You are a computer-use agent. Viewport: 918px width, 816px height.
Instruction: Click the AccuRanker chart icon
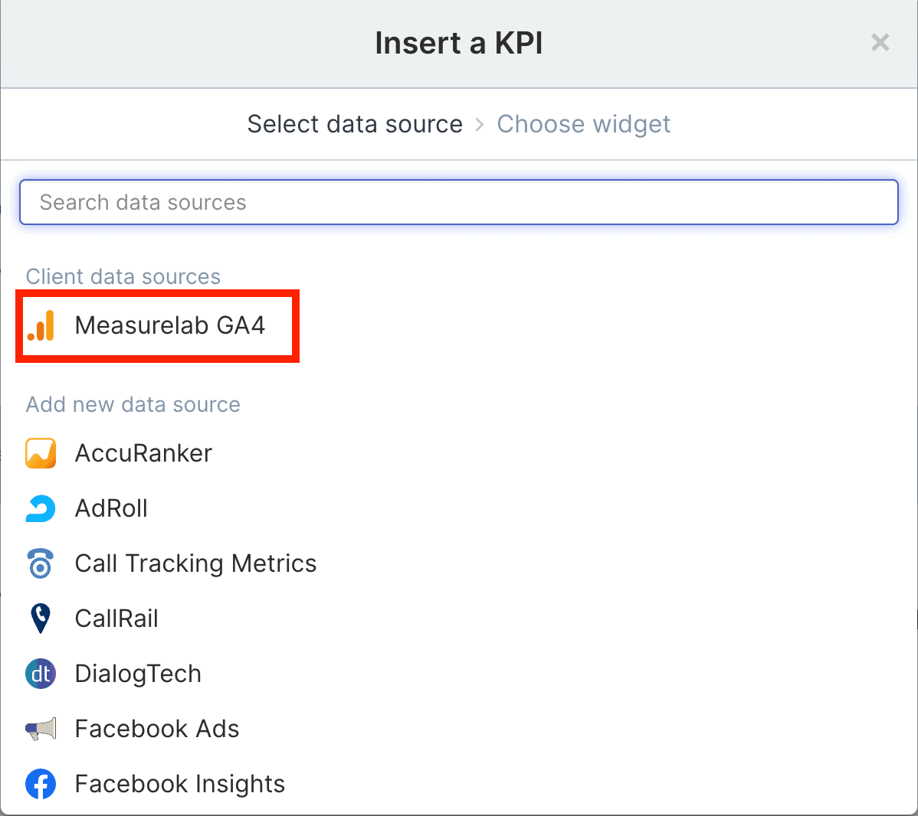(41, 453)
